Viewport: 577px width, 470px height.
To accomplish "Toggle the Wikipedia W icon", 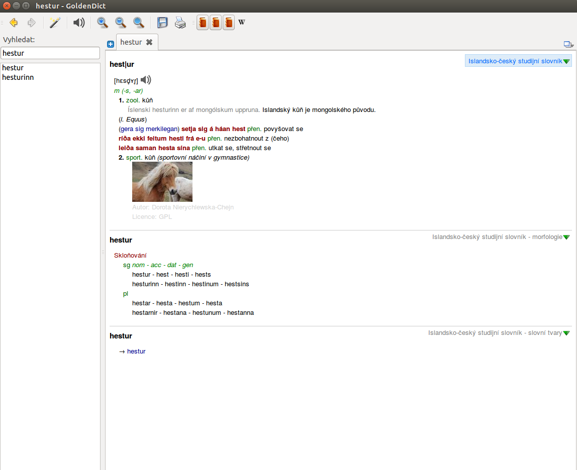I will [241, 23].
